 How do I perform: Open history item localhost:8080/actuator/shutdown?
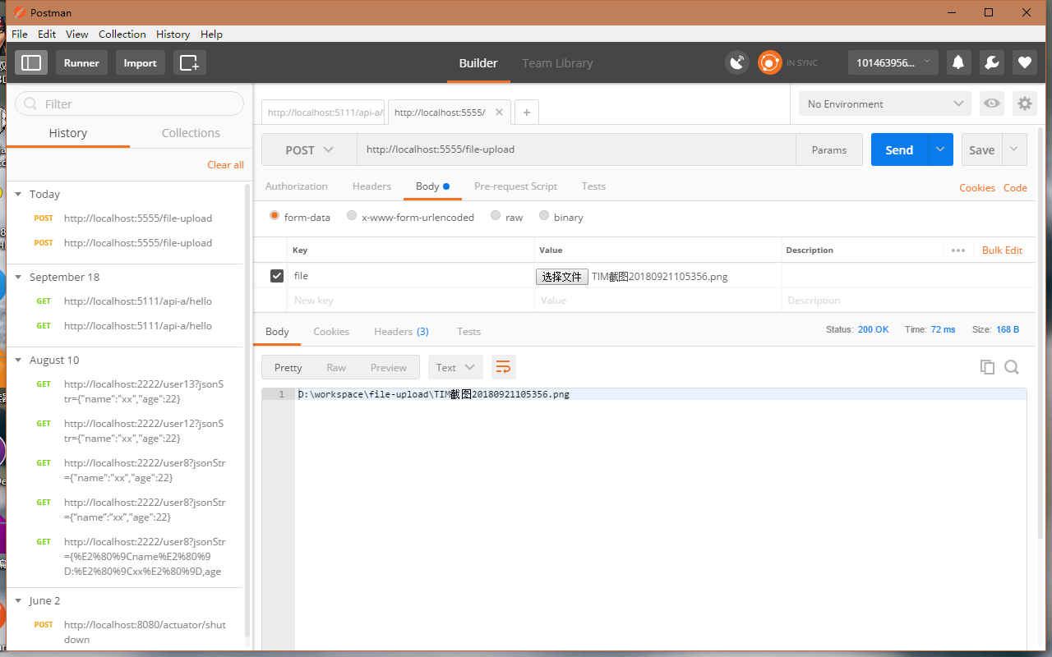145,632
